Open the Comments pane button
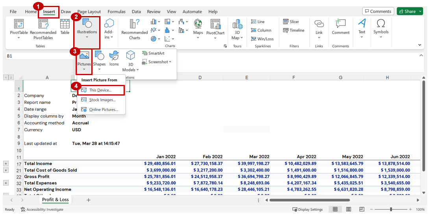 click(377, 11)
